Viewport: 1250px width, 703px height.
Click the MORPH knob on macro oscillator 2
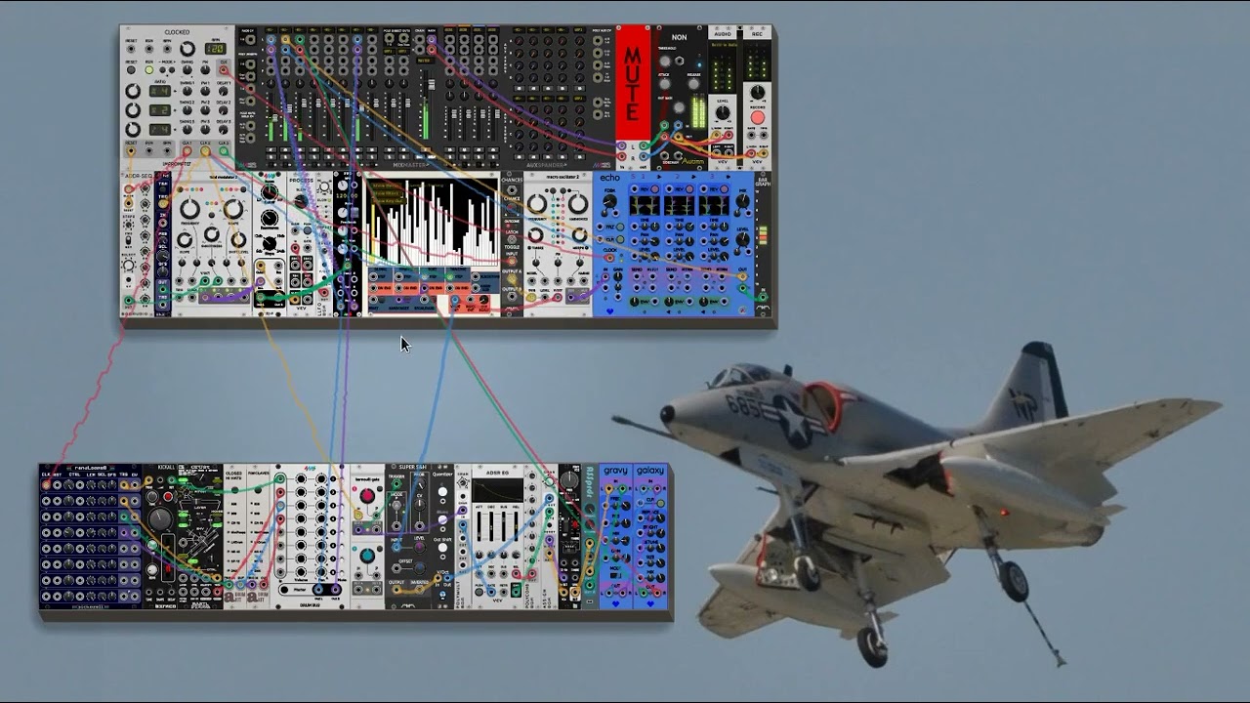[579, 234]
